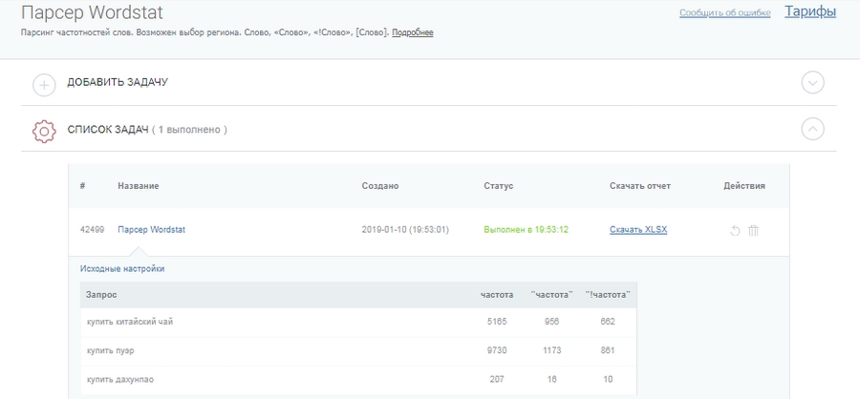Open the Подробнее link
This screenshot has height=399, width=860.
[413, 32]
